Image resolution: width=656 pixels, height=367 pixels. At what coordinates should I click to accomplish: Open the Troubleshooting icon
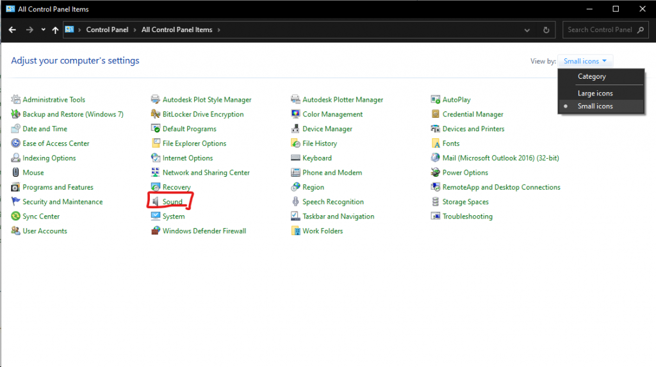435,216
